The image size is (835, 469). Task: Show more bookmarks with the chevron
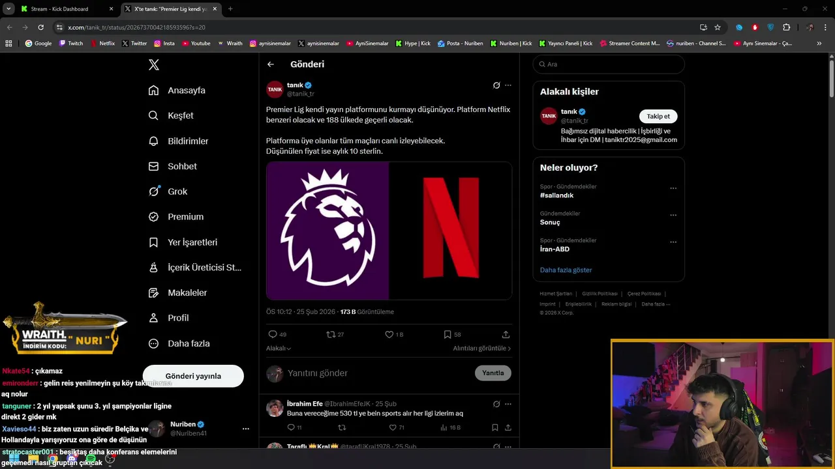pos(819,43)
